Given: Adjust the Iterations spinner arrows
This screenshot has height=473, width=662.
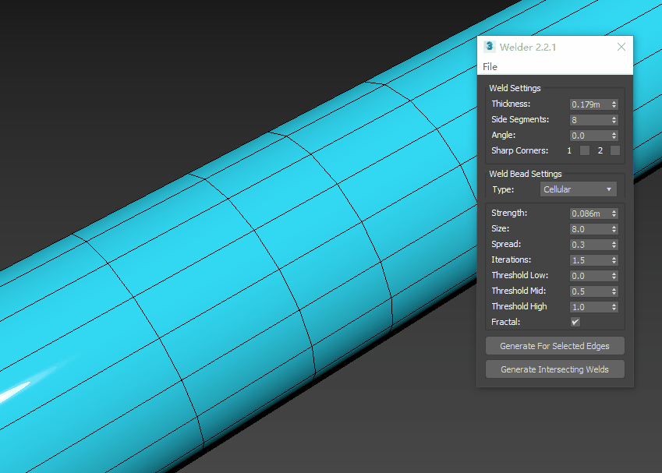Looking at the screenshot, I should [x=614, y=260].
